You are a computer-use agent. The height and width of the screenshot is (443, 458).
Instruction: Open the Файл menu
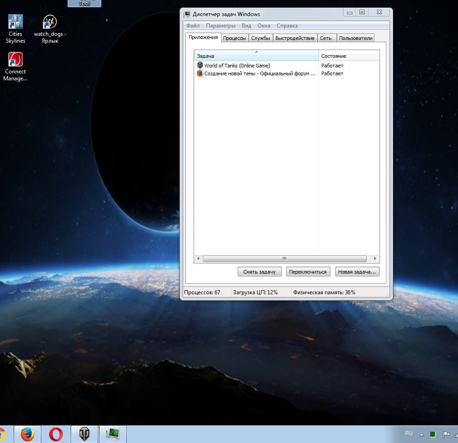pyautogui.click(x=193, y=26)
